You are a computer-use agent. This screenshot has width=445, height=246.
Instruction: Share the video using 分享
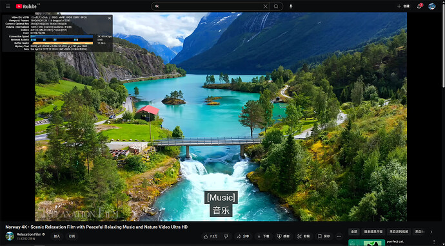(x=243, y=236)
